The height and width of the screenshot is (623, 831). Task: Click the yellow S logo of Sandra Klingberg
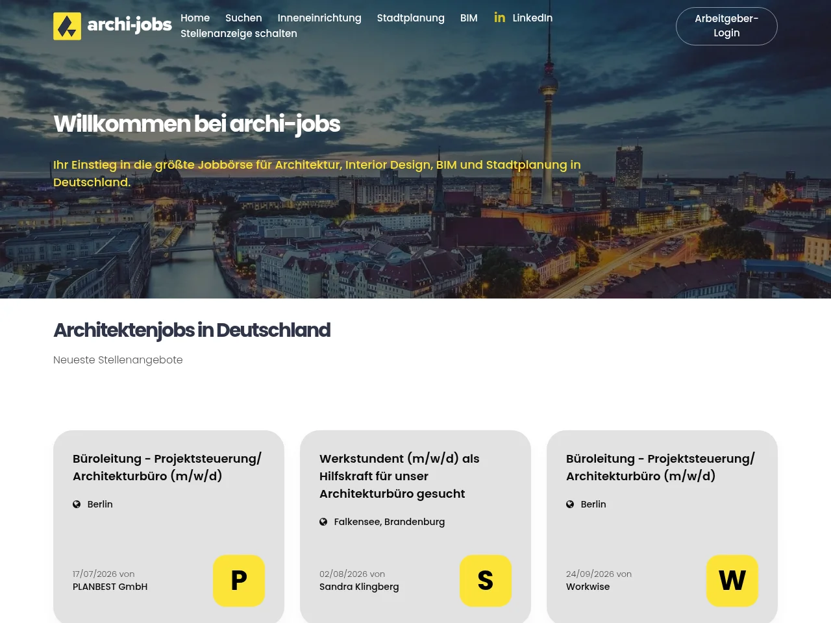486,581
